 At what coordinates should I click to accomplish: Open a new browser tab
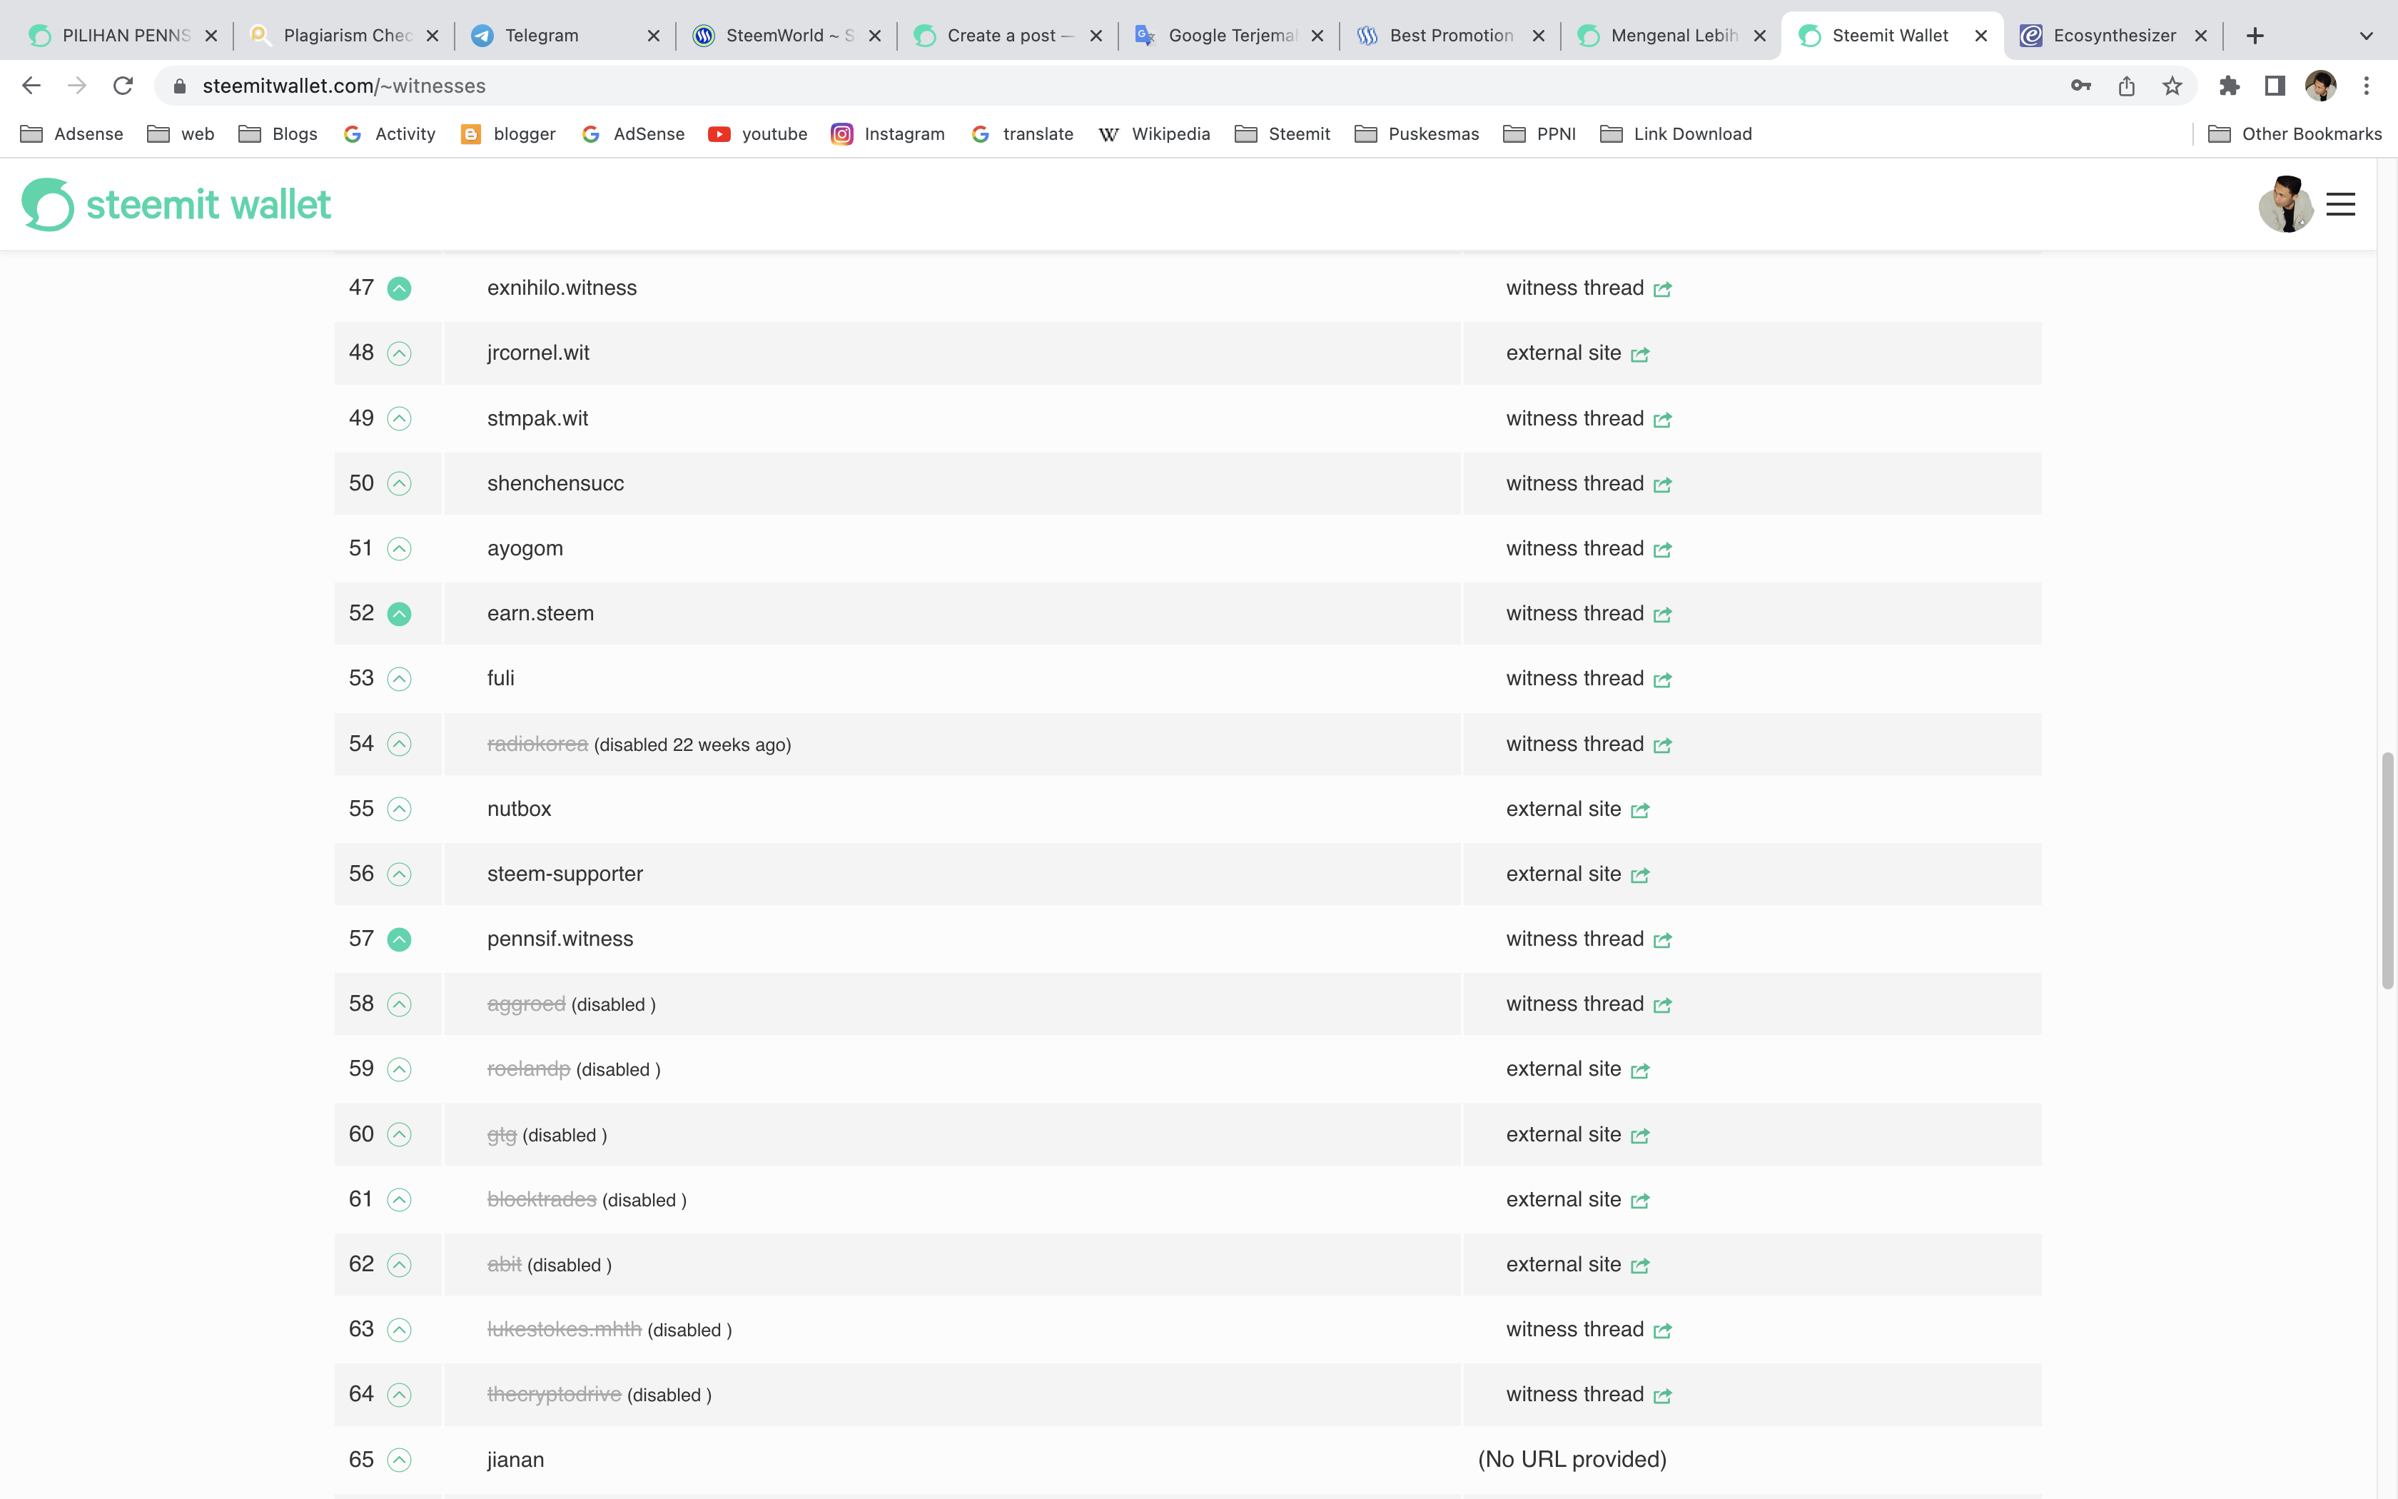click(2255, 36)
